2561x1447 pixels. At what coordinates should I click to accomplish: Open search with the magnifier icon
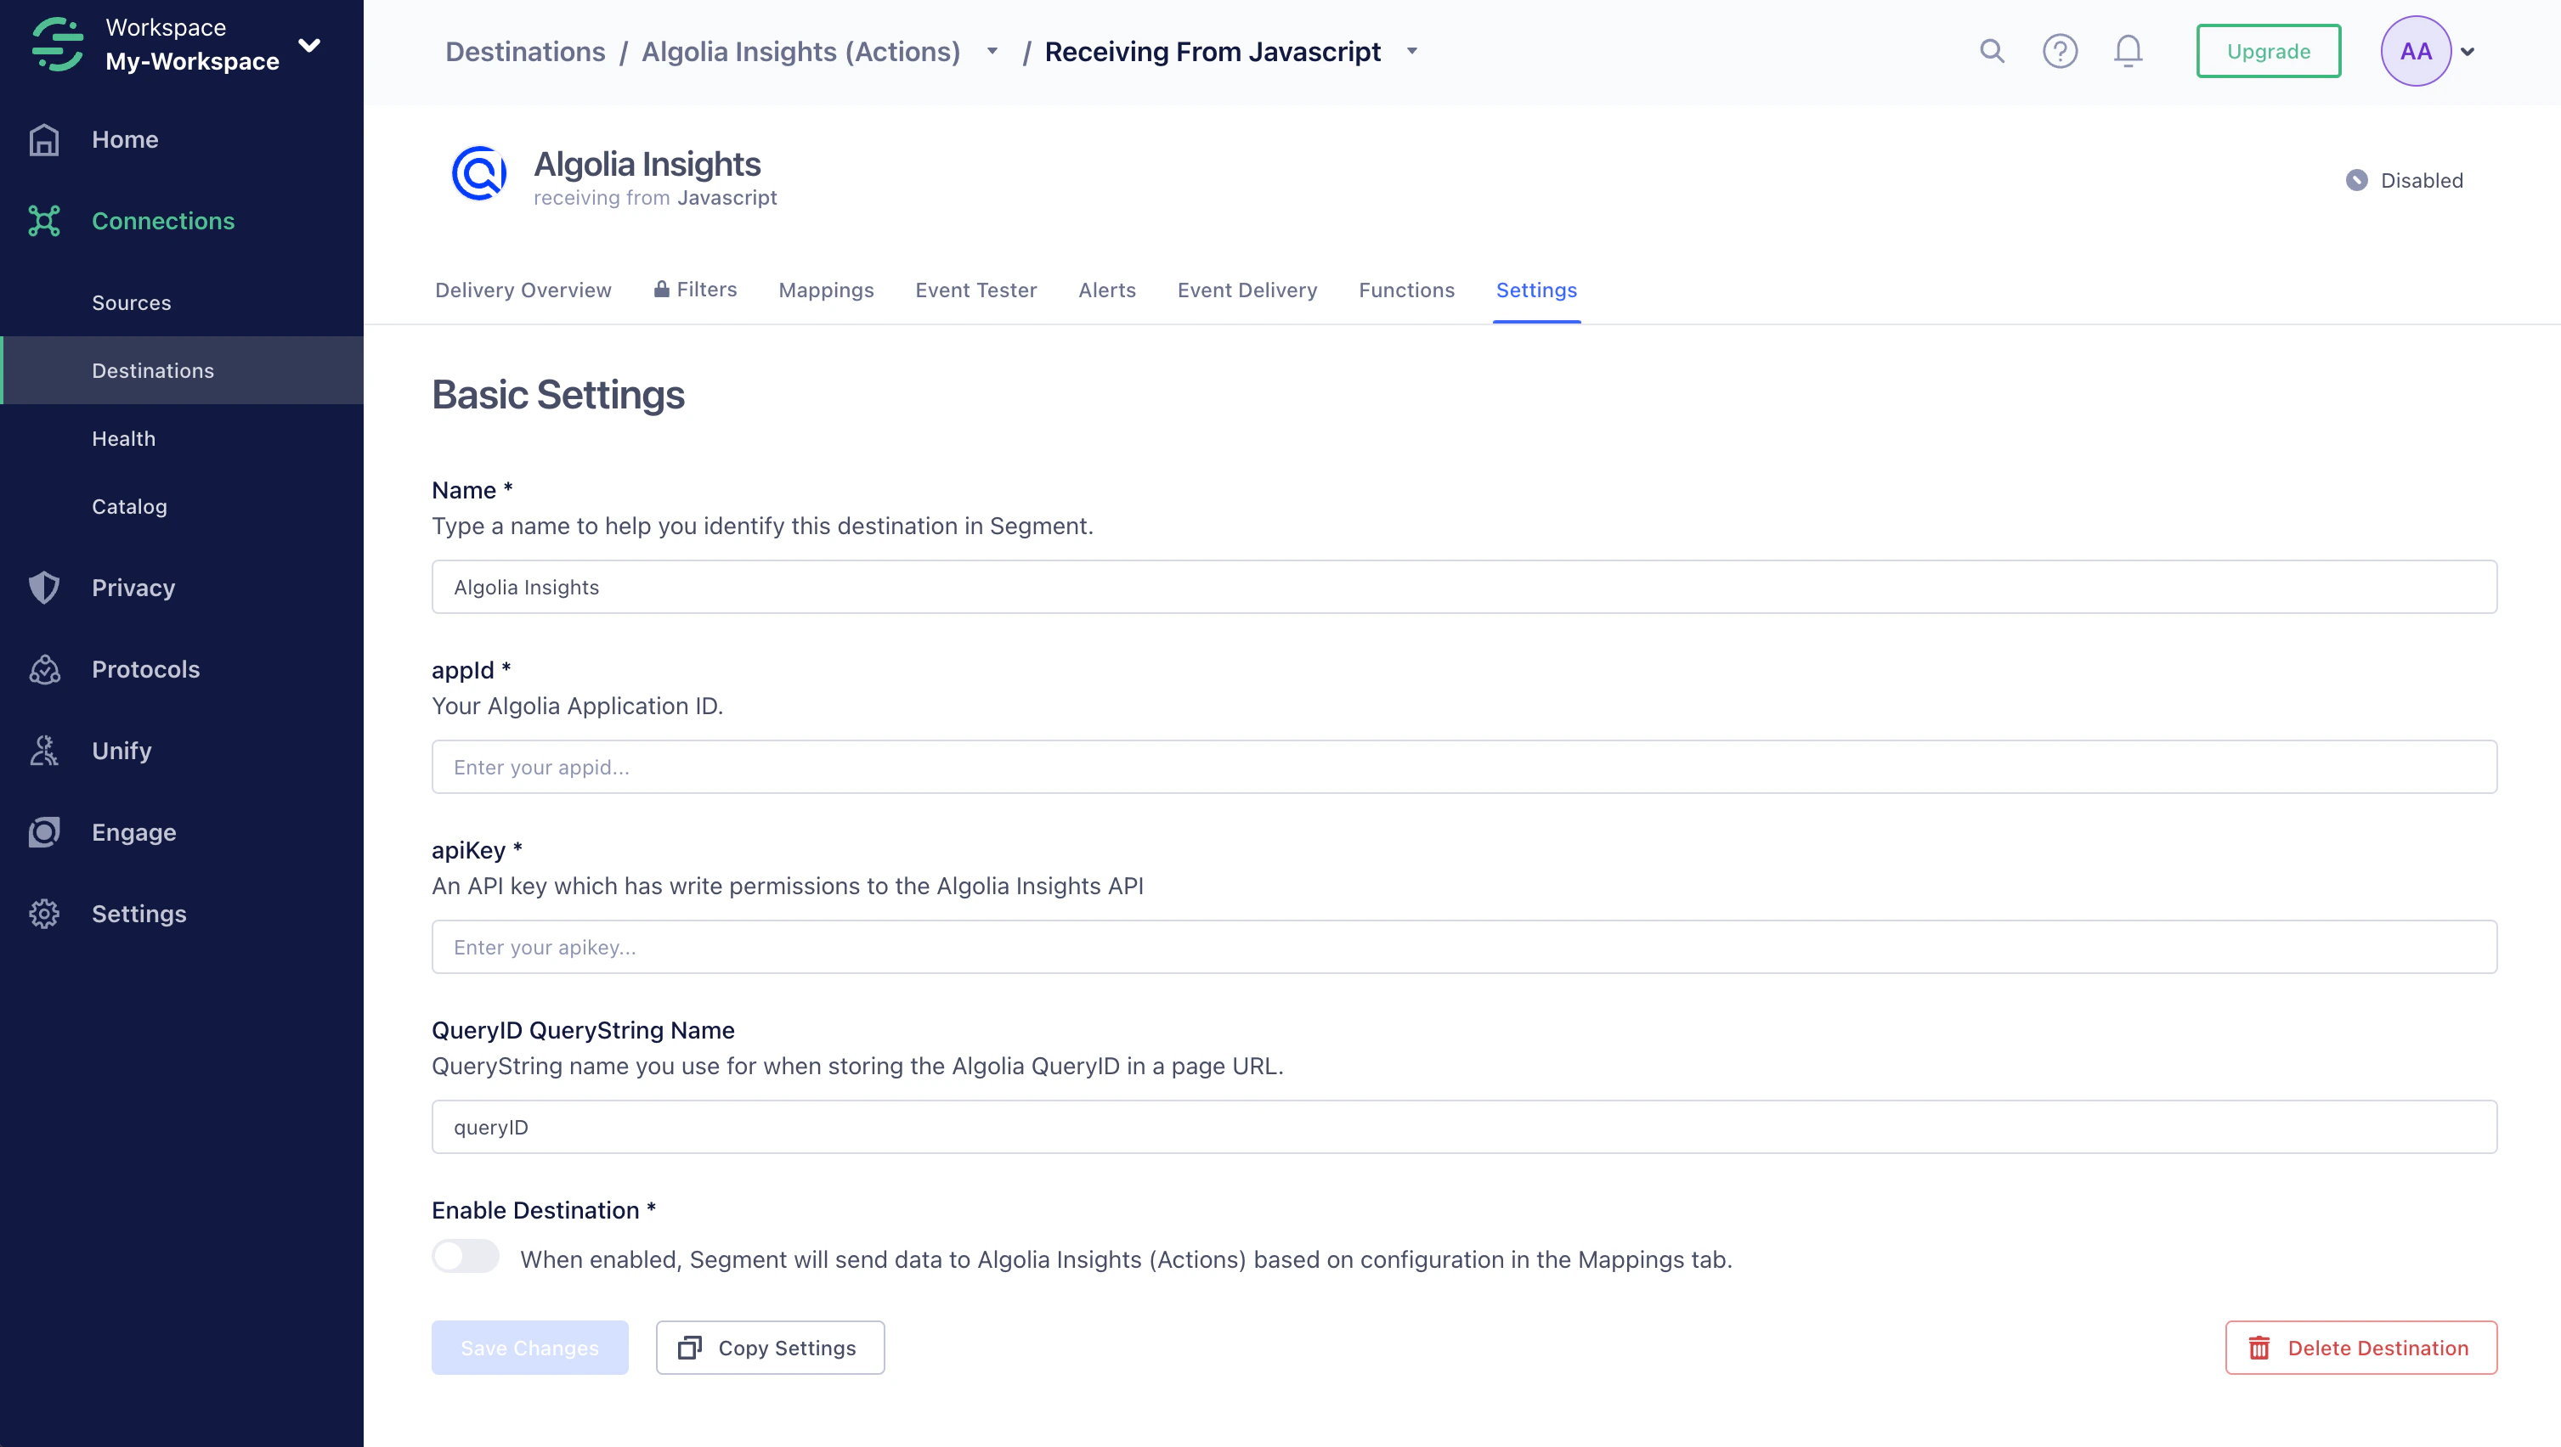(x=1992, y=51)
